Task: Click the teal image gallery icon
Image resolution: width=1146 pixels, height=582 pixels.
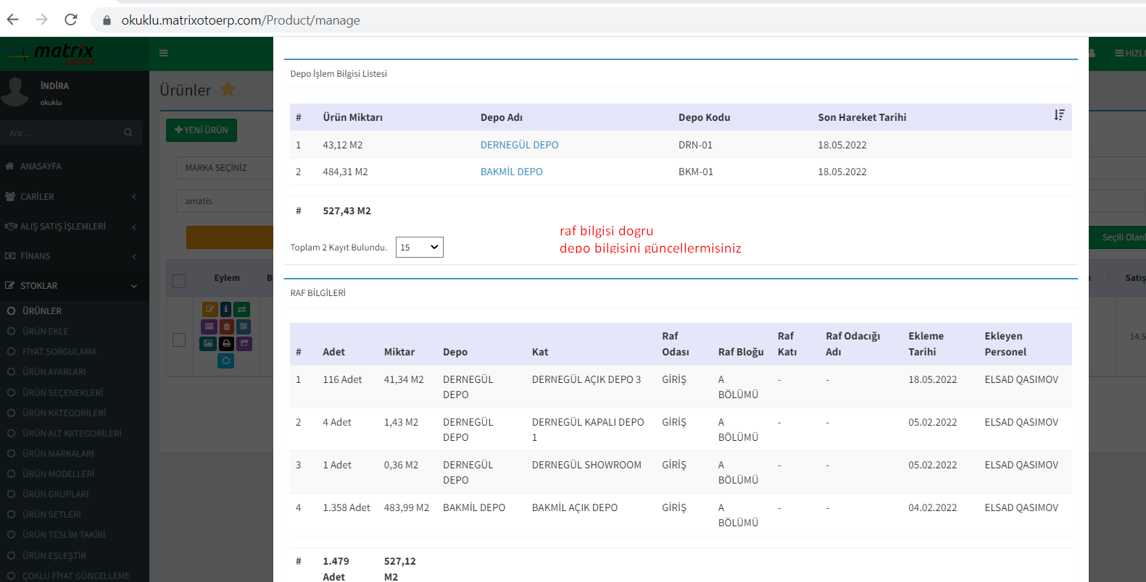Action: (x=208, y=343)
